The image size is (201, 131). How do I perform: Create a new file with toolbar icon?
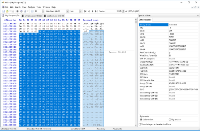(4, 11)
